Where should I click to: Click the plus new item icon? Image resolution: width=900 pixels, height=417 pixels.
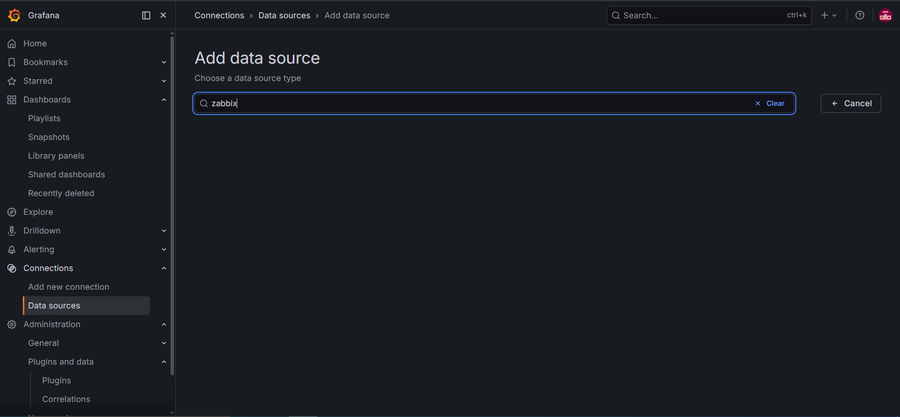[x=825, y=15]
